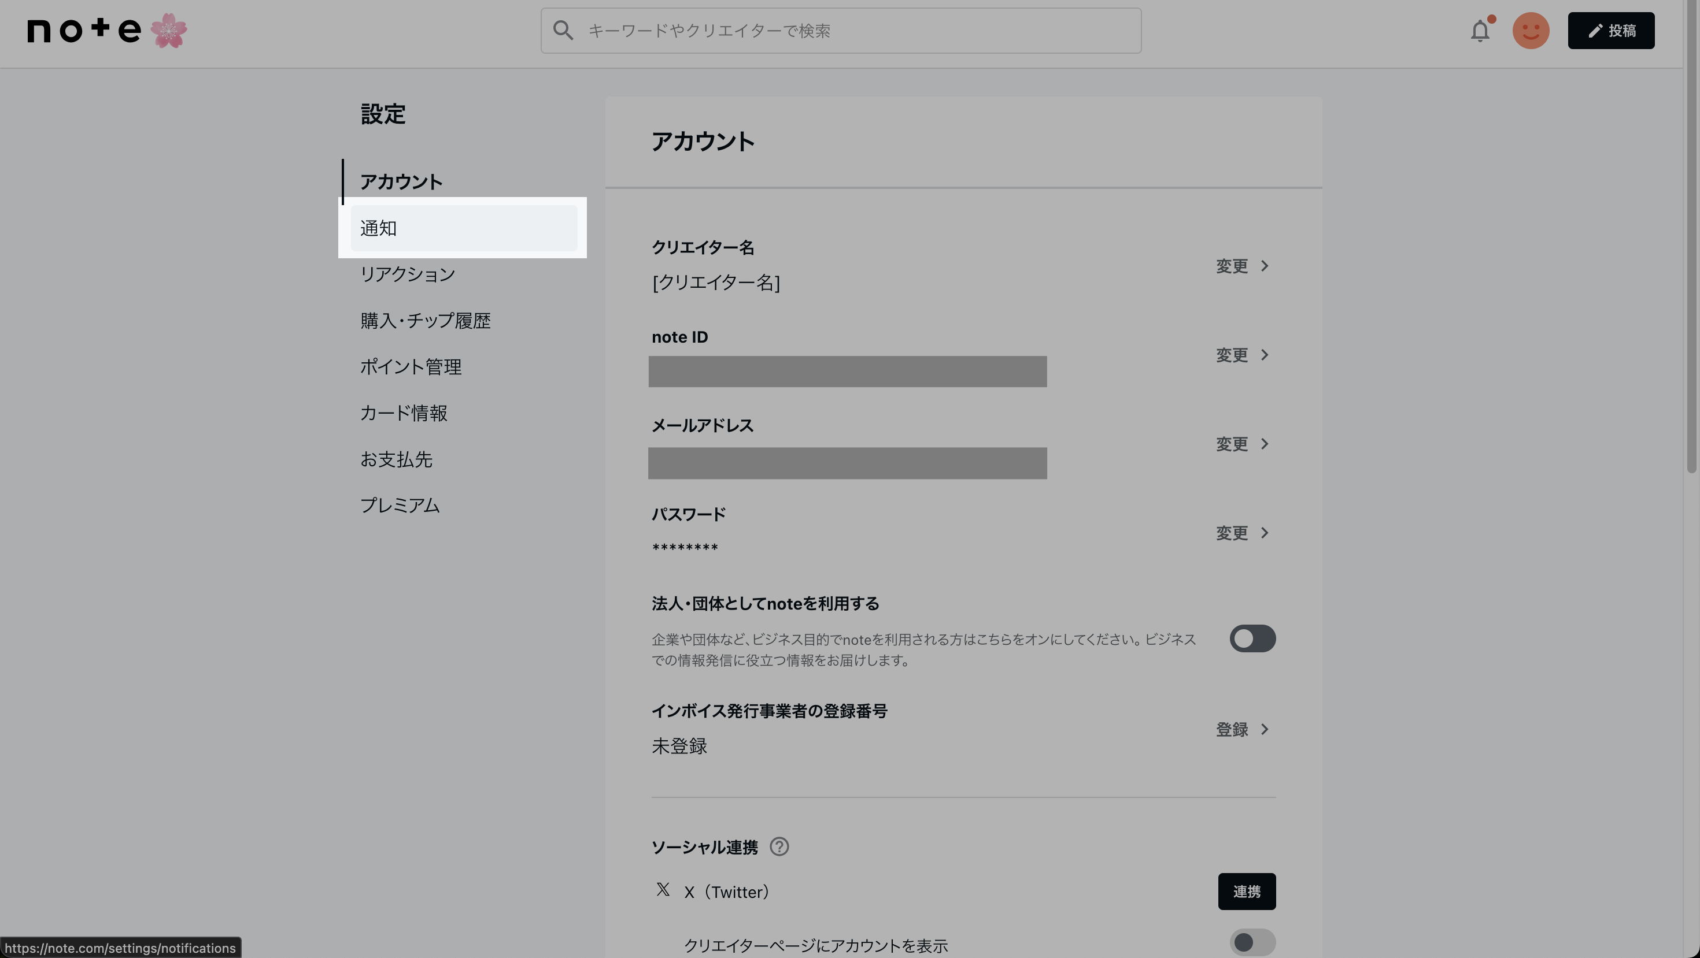Open カード情報 in sidebar

pyautogui.click(x=404, y=413)
